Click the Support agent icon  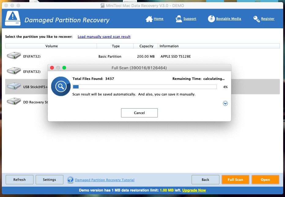point(179,19)
